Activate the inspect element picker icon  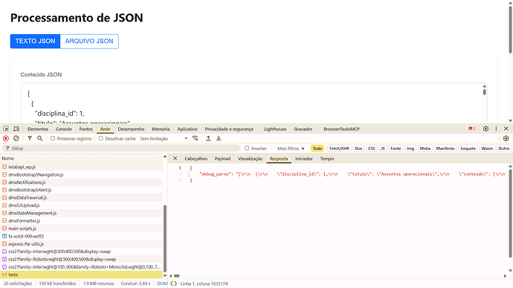tap(6, 129)
